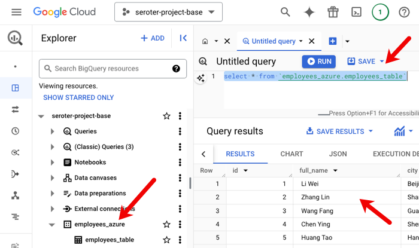
Task: Click the search magnifier in top bar
Action: tap(286, 12)
